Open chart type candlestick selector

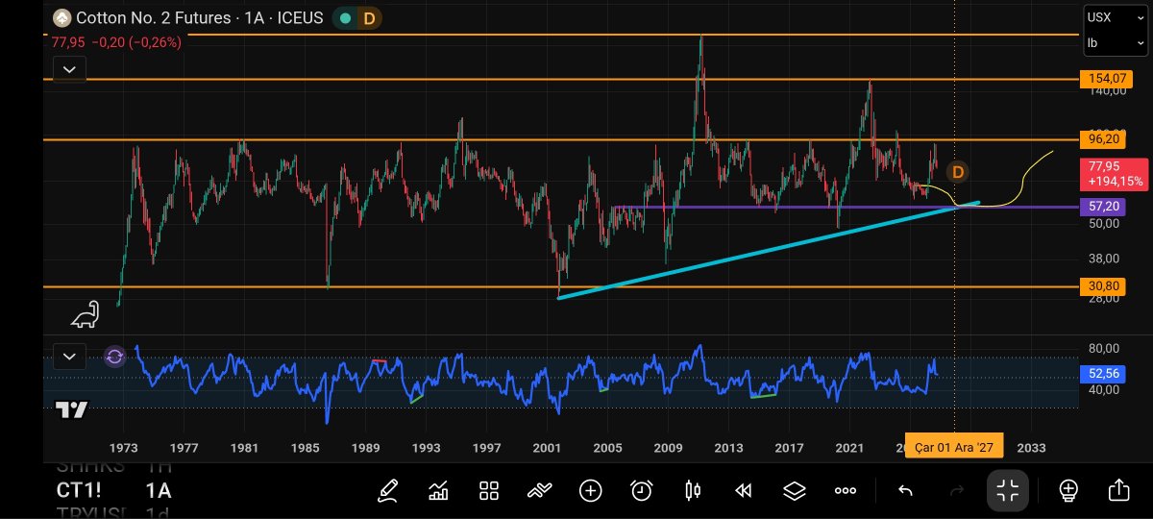[693, 491]
